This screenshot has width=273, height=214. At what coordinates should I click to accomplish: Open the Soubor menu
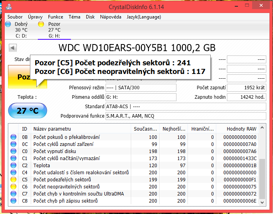tap(15, 17)
